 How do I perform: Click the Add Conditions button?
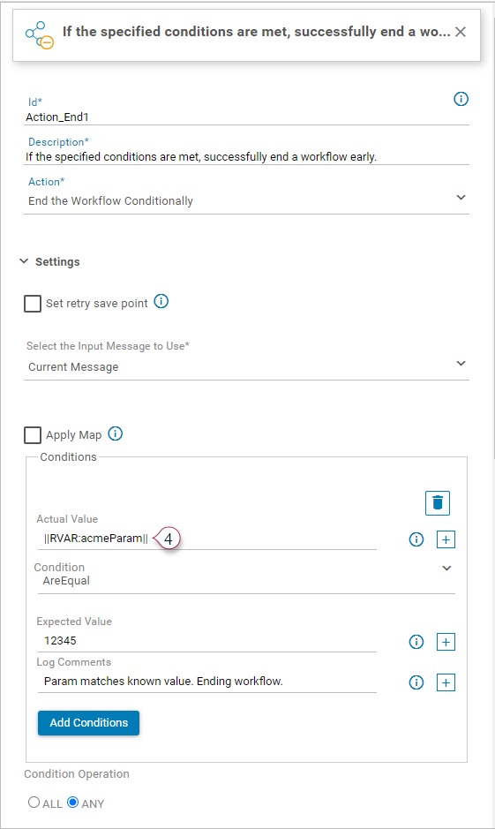[x=89, y=723]
